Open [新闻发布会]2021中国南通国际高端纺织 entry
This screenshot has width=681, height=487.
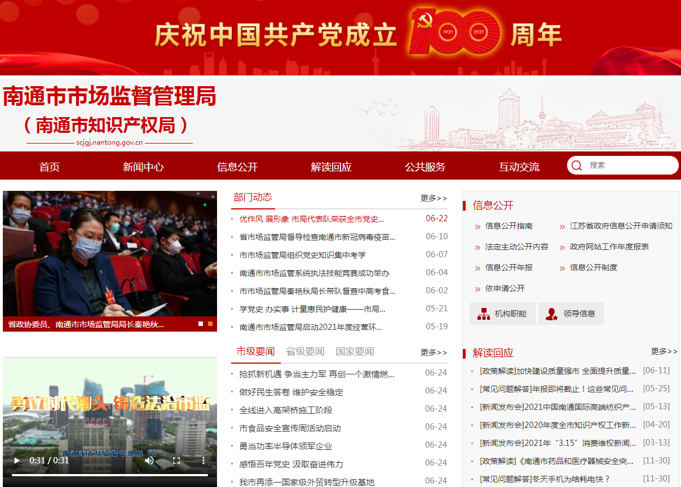(x=558, y=407)
